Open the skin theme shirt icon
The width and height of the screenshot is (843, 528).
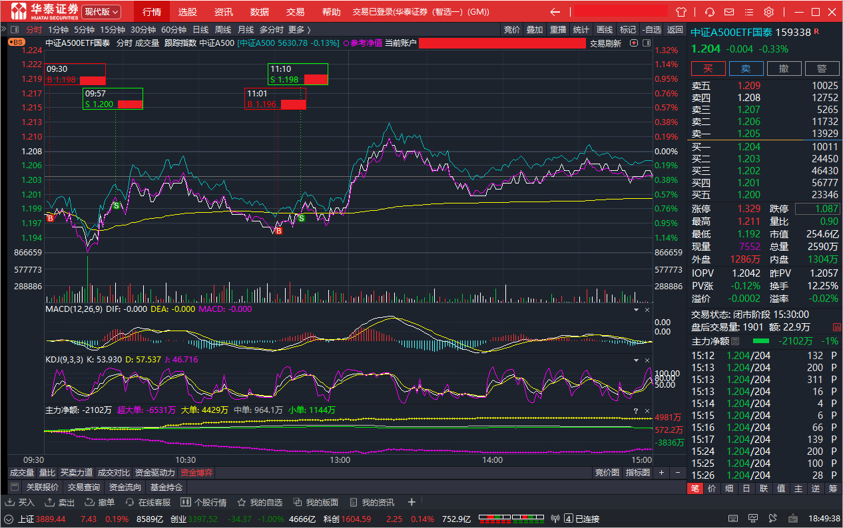click(x=681, y=12)
